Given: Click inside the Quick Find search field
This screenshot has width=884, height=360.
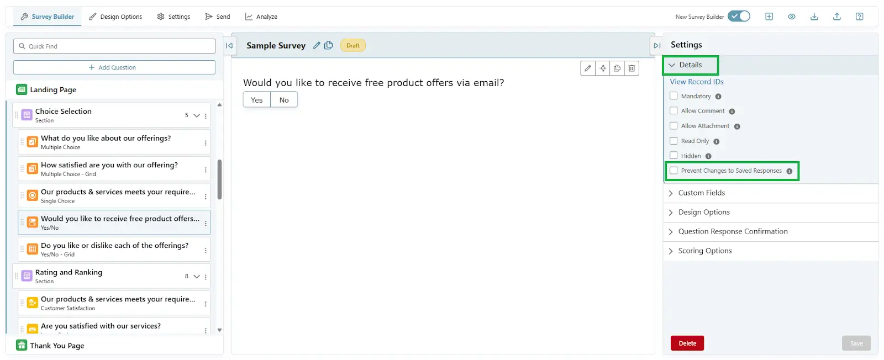Looking at the screenshot, I should click(114, 46).
